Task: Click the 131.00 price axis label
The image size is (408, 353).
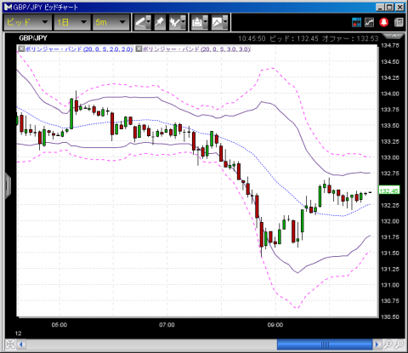Action: click(390, 285)
